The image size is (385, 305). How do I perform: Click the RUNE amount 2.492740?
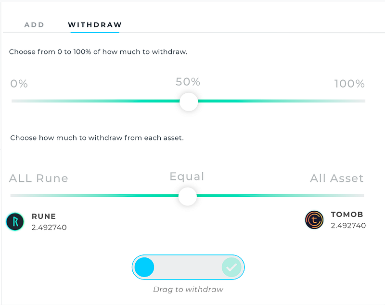pos(49,227)
